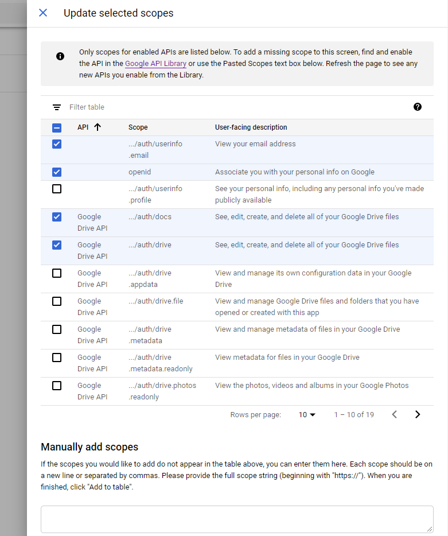The image size is (448, 536).
Task: Click 'View the photos, videos and albums' description
Action: coord(311,385)
